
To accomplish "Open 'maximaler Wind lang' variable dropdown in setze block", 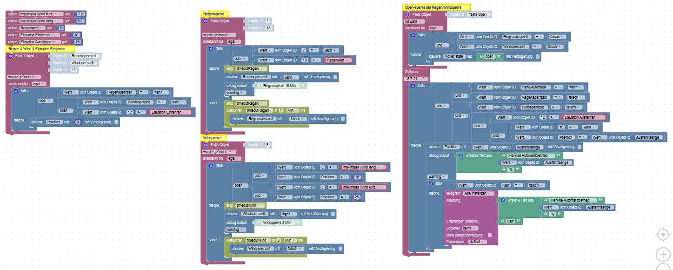I will point(41,21).
